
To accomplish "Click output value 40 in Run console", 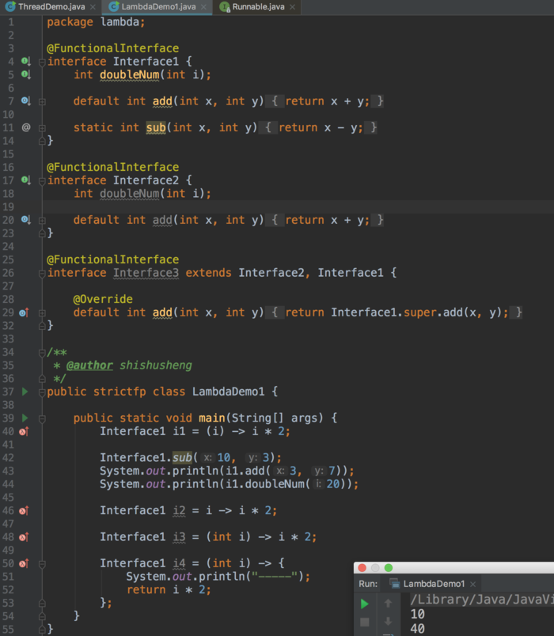I will [x=417, y=629].
